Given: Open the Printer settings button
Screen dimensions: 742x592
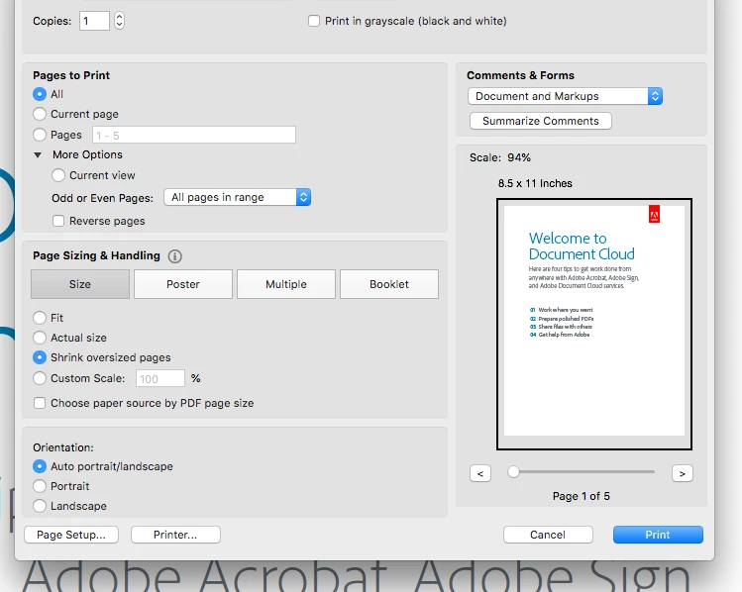Looking at the screenshot, I should pos(175,535).
